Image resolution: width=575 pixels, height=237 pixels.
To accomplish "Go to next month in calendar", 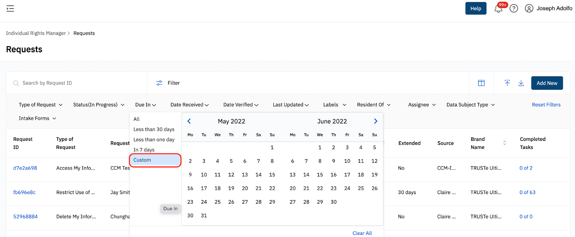I will (376, 121).
